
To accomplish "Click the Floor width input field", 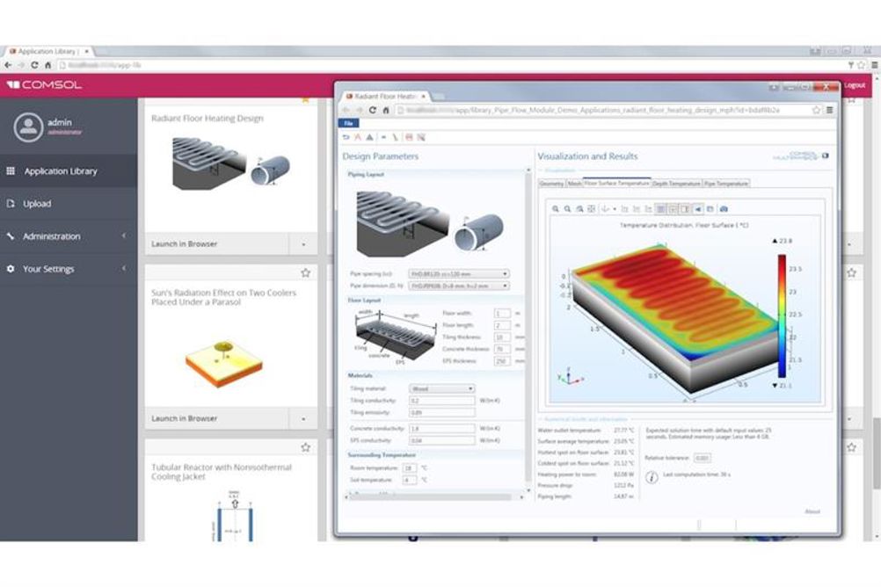I will click(502, 313).
